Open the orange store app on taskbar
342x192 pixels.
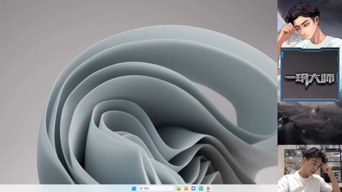coord(186,188)
